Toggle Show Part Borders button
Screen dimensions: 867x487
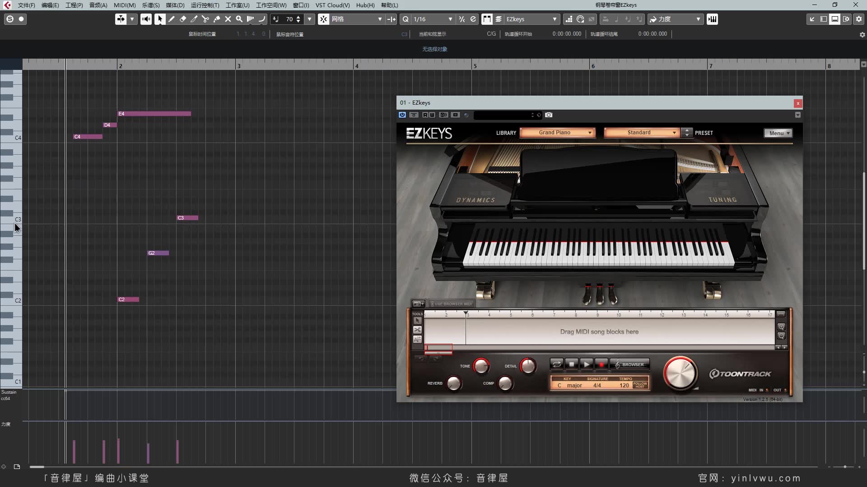487,19
